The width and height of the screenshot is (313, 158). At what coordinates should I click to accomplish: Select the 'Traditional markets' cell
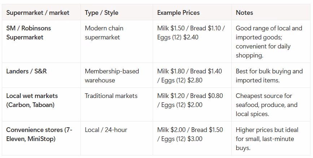click(x=111, y=96)
